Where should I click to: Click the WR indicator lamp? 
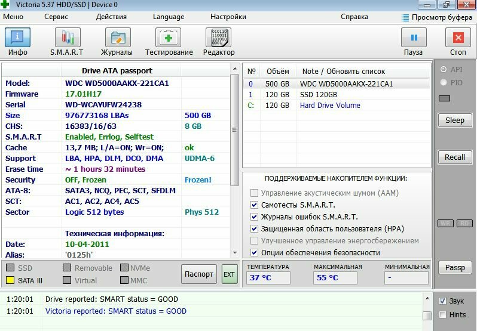(x=445, y=223)
